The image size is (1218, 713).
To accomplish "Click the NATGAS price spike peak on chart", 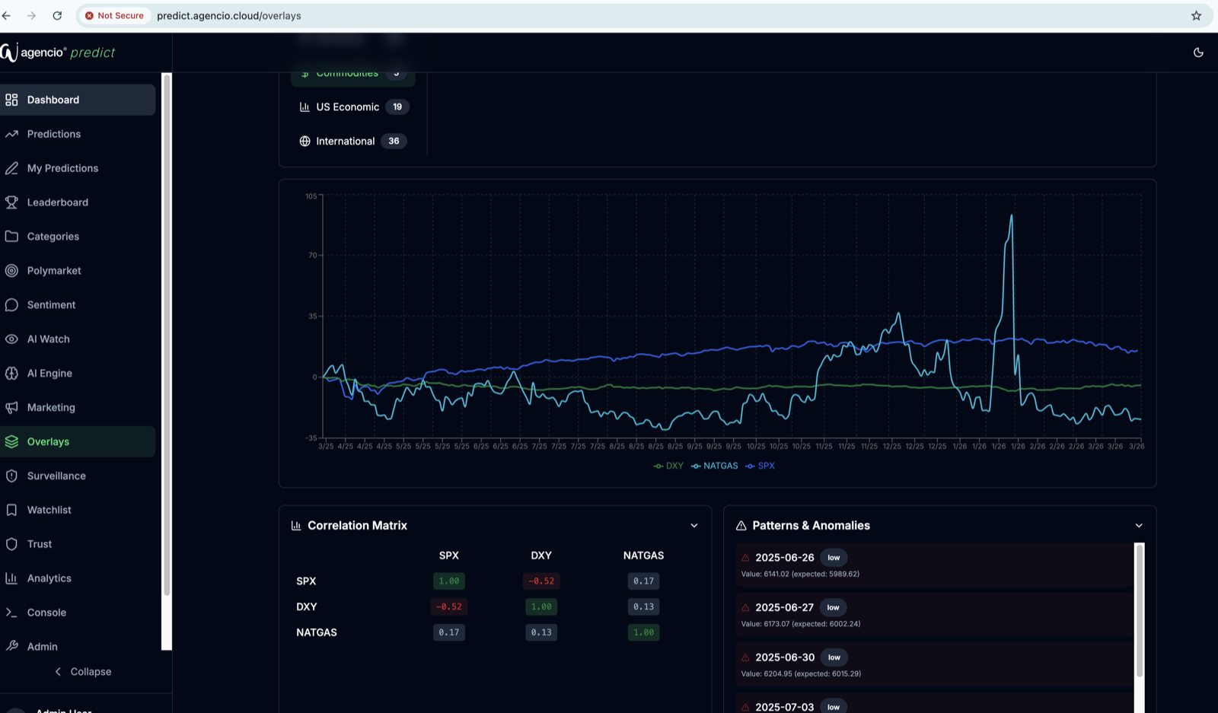I will (1012, 216).
